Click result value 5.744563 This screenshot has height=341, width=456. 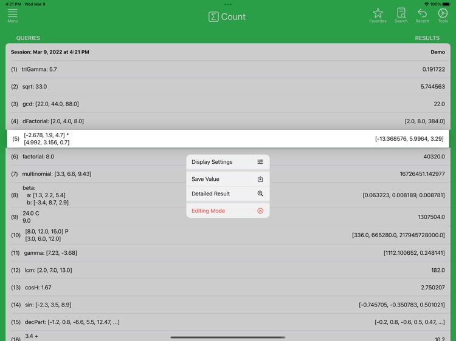(x=432, y=87)
